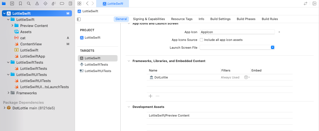
Task: Collapse Frameworks, Libraries, and Embedded Content
Action: 129,61
